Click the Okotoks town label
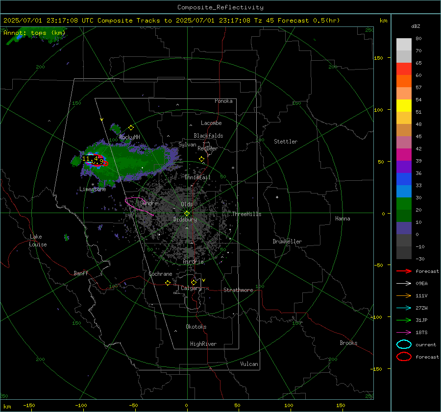Viewport: 441px width, 412px height. point(196,327)
